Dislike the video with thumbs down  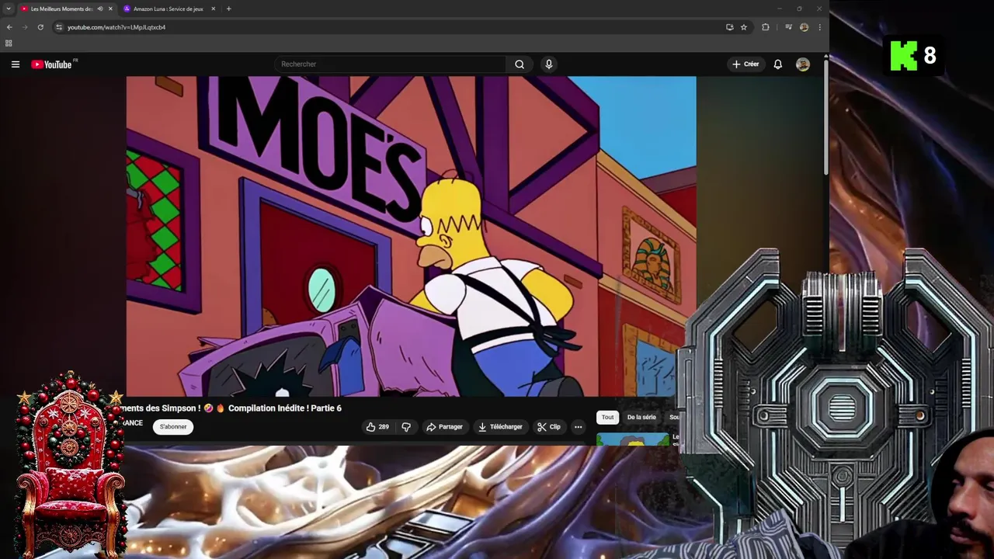[406, 427]
